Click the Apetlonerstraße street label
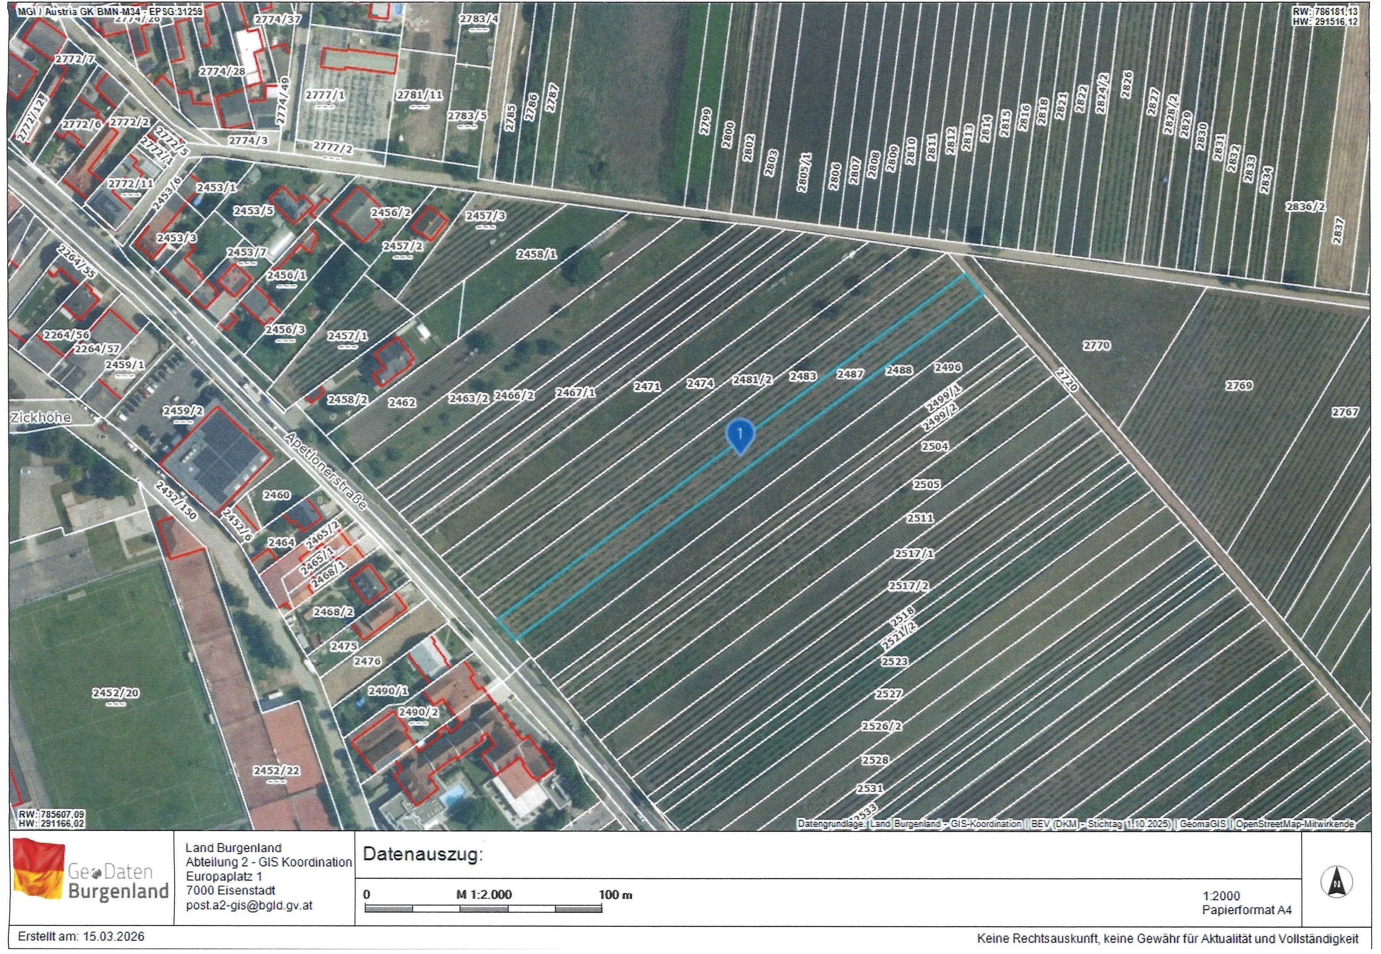The height and width of the screenshot is (954, 1381). pyautogui.click(x=325, y=471)
